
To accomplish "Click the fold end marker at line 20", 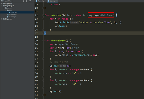I will (43, 8).
